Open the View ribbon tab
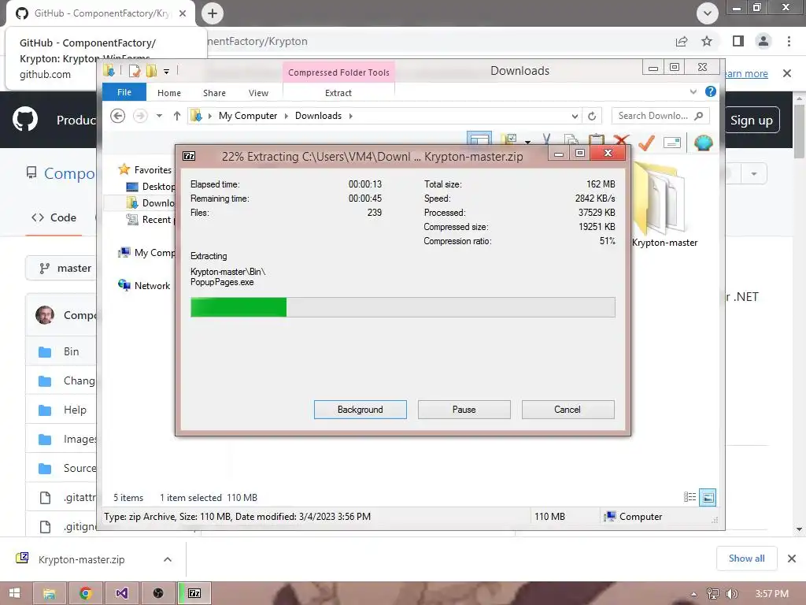806x605 pixels. (x=258, y=93)
